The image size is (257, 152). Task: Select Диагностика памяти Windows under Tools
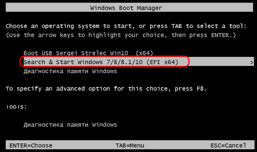[70, 124]
